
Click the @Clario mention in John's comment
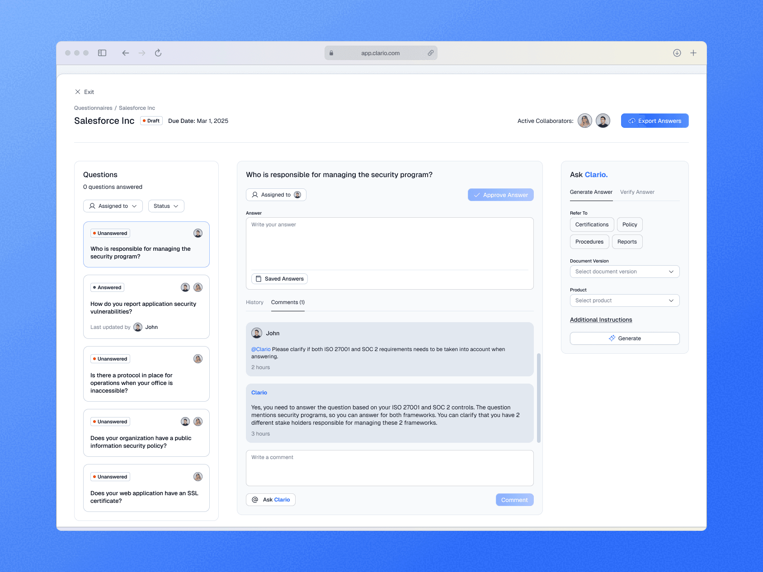pyautogui.click(x=261, y=349)
